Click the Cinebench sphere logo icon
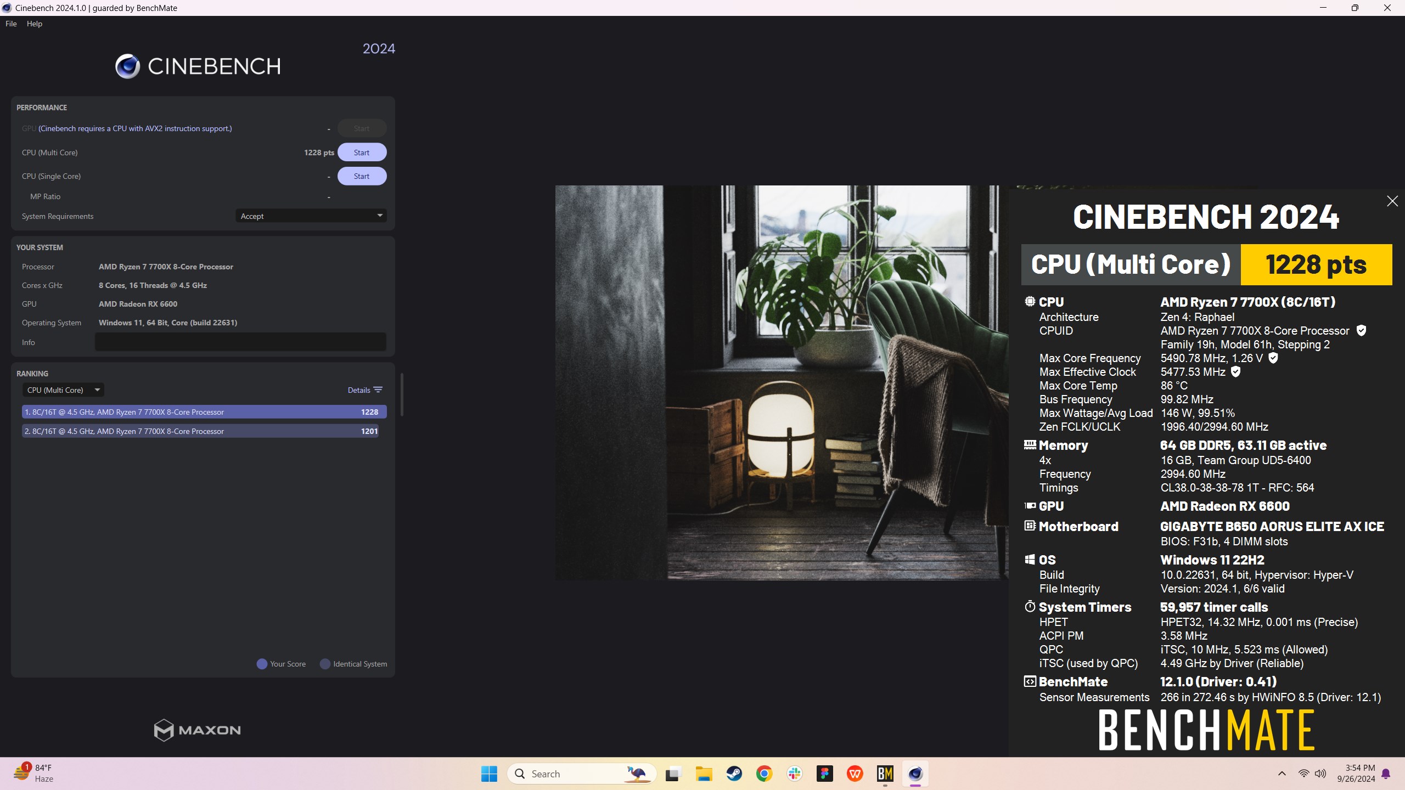This screenshot has width=1405, height=790. coord(127,66)
